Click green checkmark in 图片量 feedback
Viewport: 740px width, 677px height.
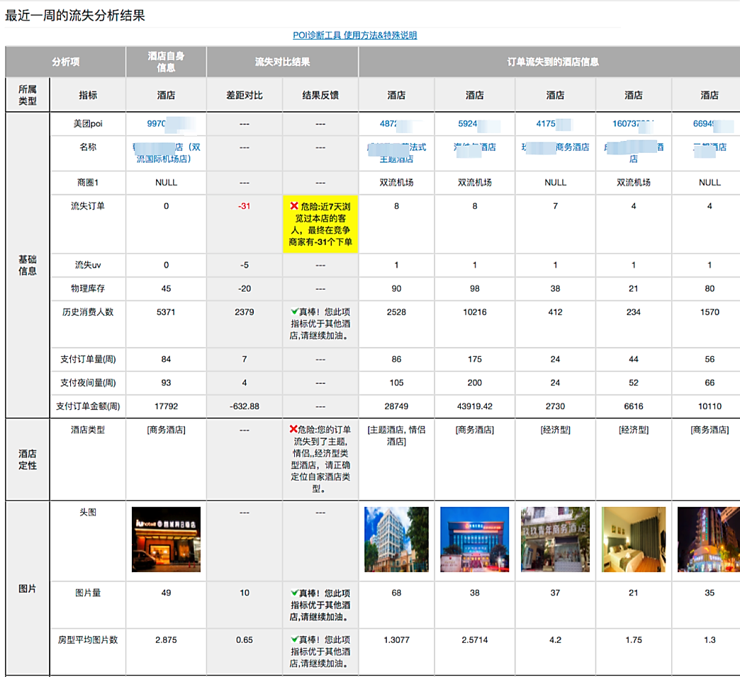[294, 593]
